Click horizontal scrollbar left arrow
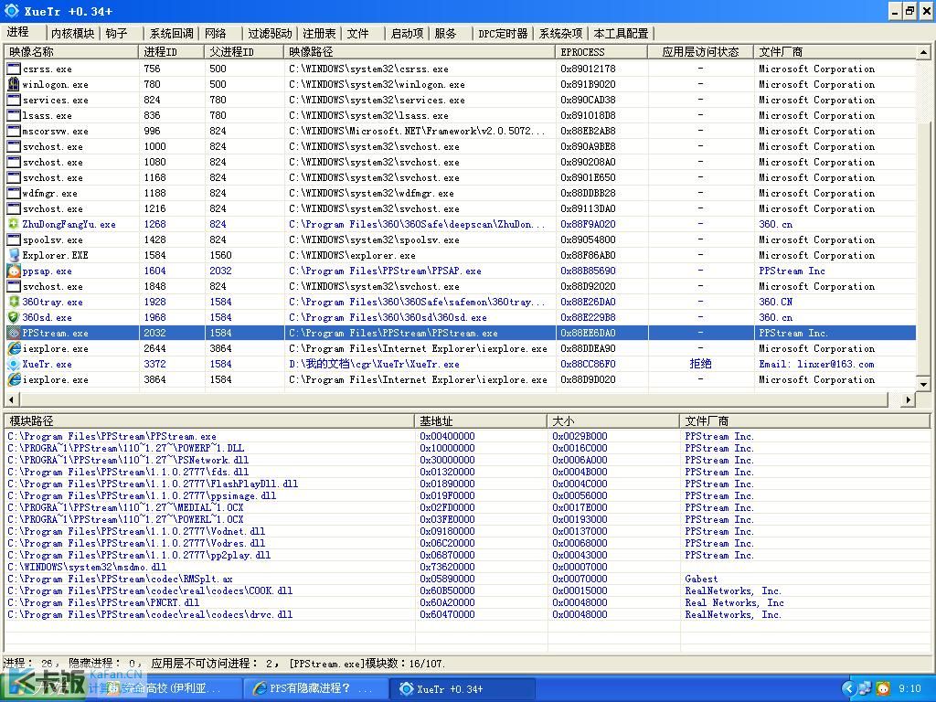The height and width of the screenshot is (702, 936). click(11, 399)
